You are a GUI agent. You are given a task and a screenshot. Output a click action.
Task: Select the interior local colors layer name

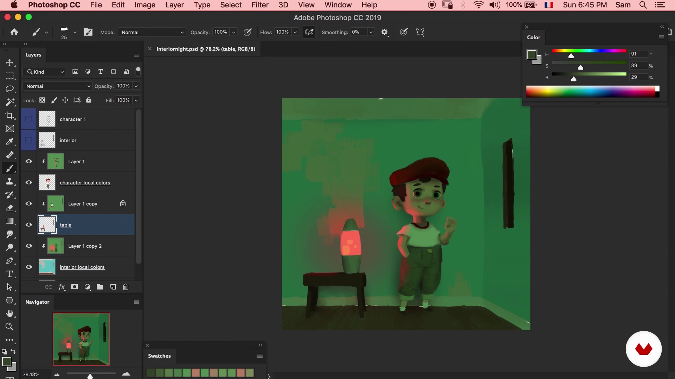tap(82, 267)
